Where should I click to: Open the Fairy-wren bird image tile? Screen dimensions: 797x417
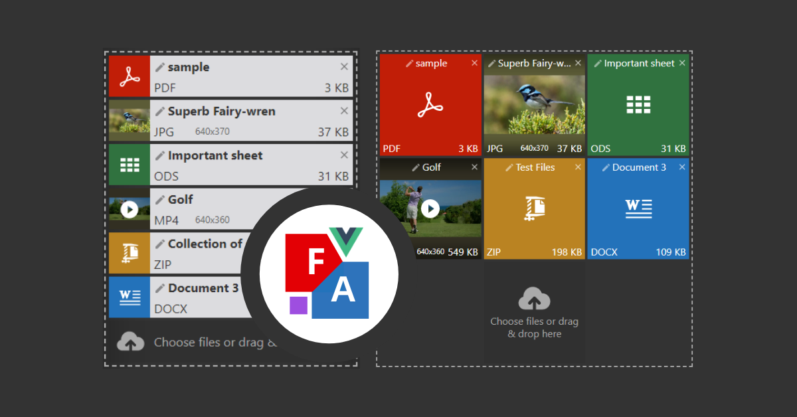pyautogui.click(x=534, y=105)
